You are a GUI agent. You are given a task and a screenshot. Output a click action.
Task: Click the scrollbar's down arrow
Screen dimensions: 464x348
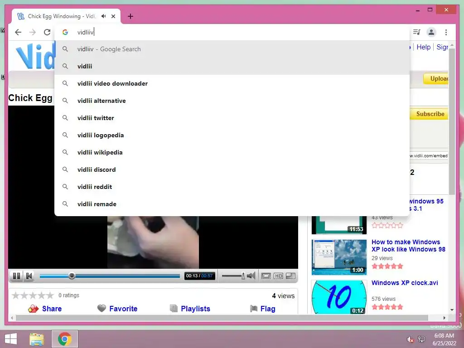click(x=452, y=310)
